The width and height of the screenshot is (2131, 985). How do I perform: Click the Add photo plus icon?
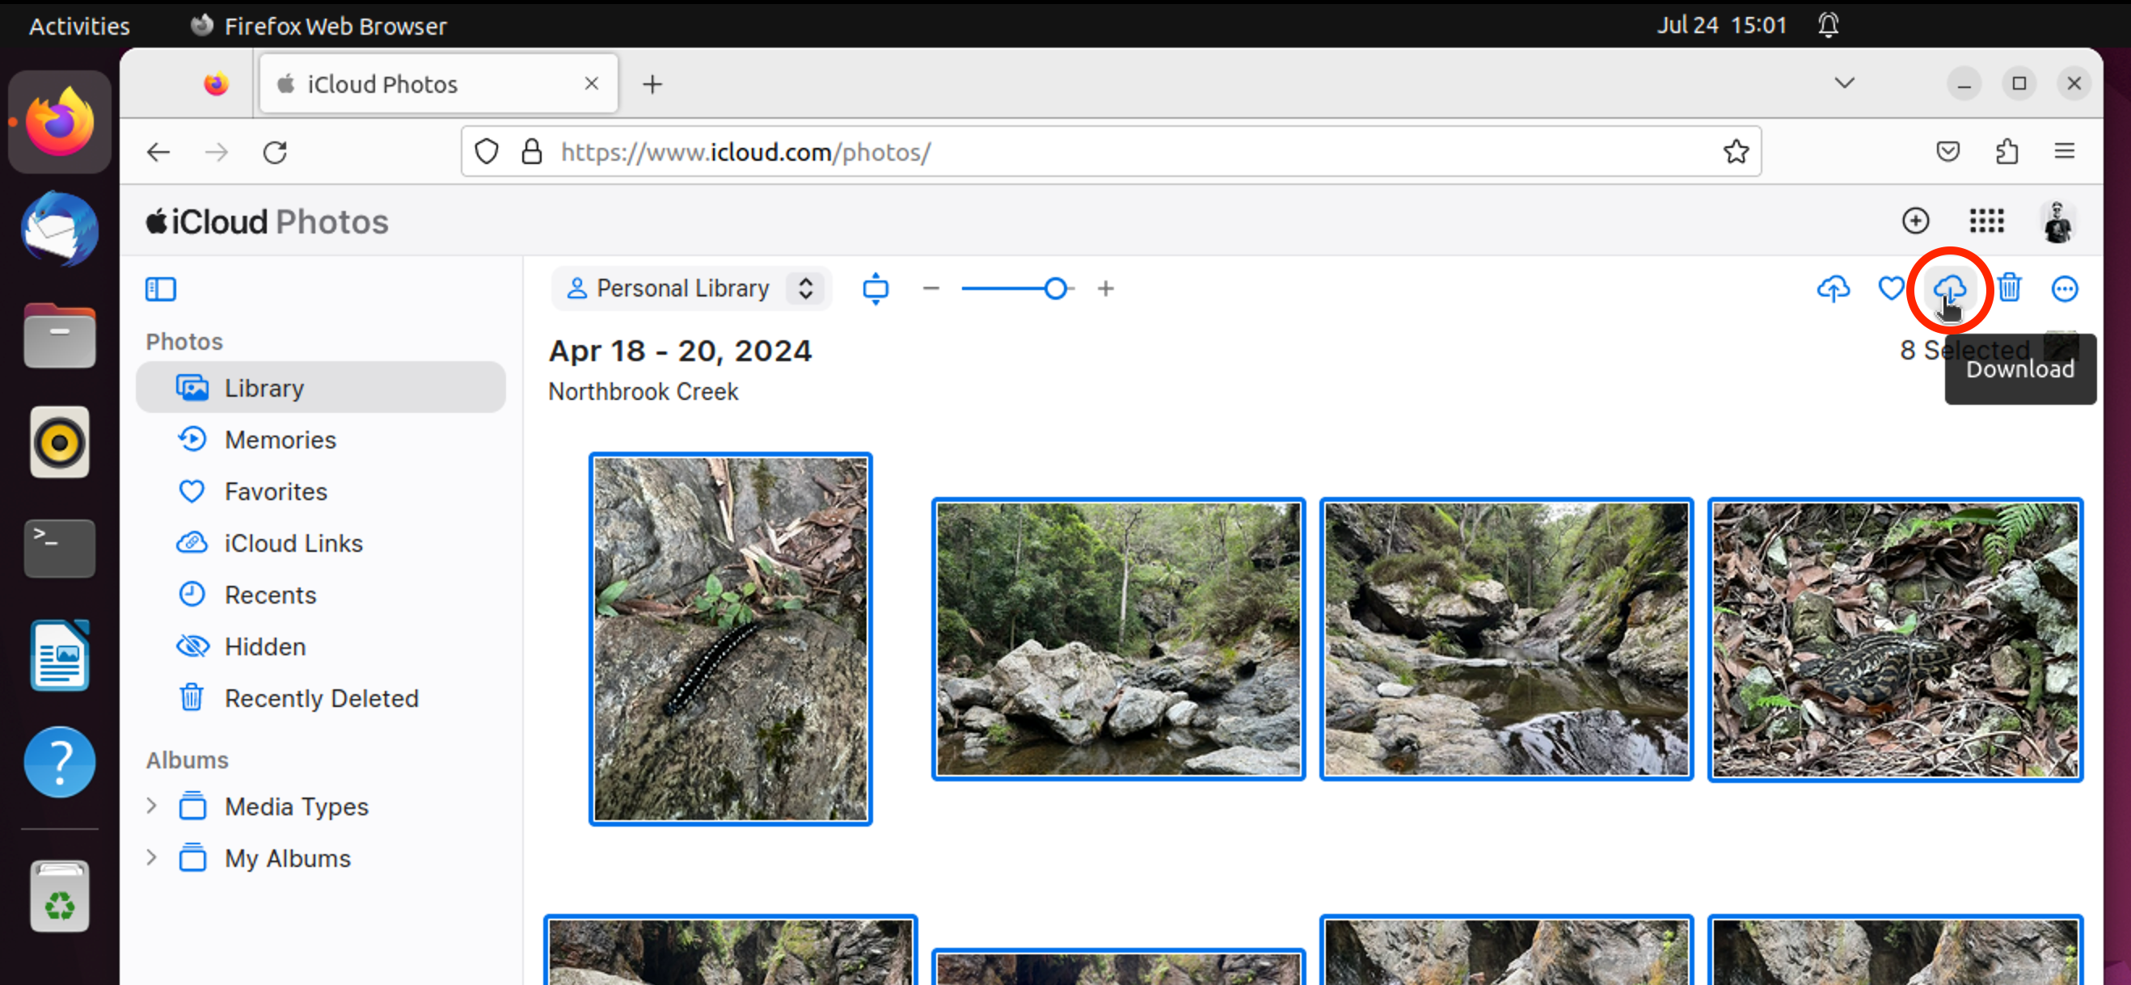pos(1918,220)
